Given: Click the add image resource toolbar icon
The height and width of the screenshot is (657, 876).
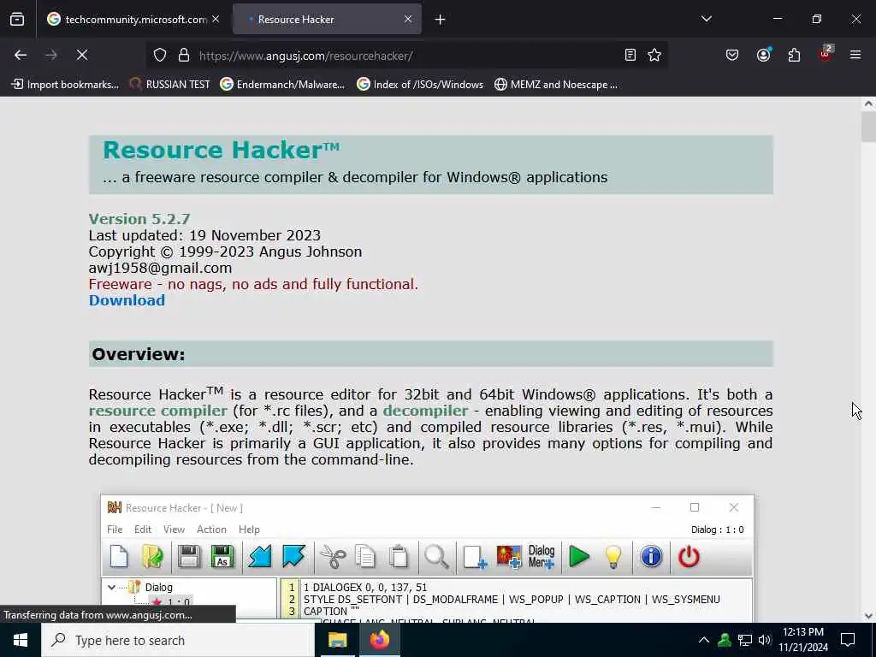Looking at the screenshot, I should coord(508,557).
